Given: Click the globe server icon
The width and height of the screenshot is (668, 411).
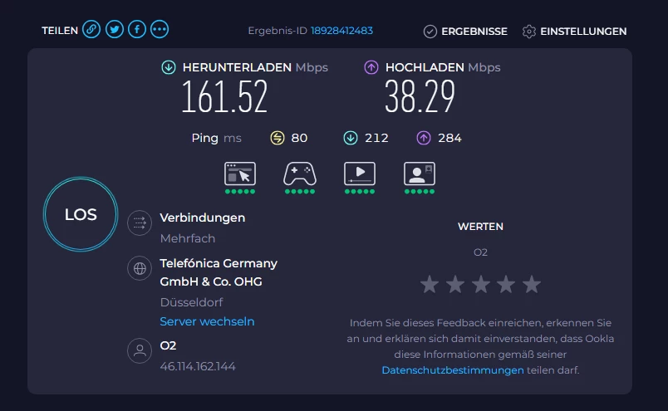Looking at the screenshot, I should point(140,268).
